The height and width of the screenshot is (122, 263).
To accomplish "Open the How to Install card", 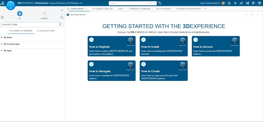I will (x=164, y=46).
